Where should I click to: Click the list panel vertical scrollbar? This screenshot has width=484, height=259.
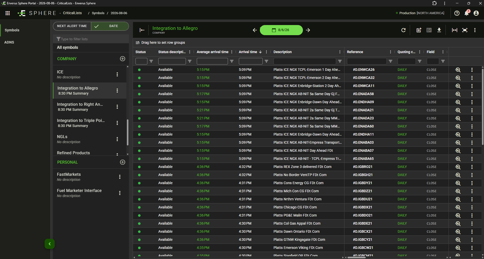[x=128, y=132]
